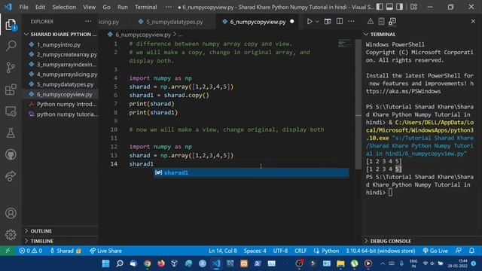Open the Run menu

pyautogui.click(x=122, y=7)
